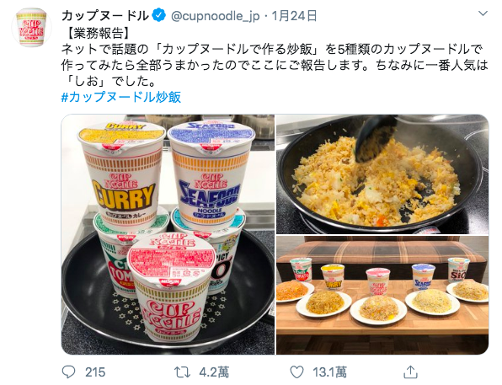This screenshot has width=502, height=385.
Task: Open the reply speech bubble icon
Action: coord(68,372)
